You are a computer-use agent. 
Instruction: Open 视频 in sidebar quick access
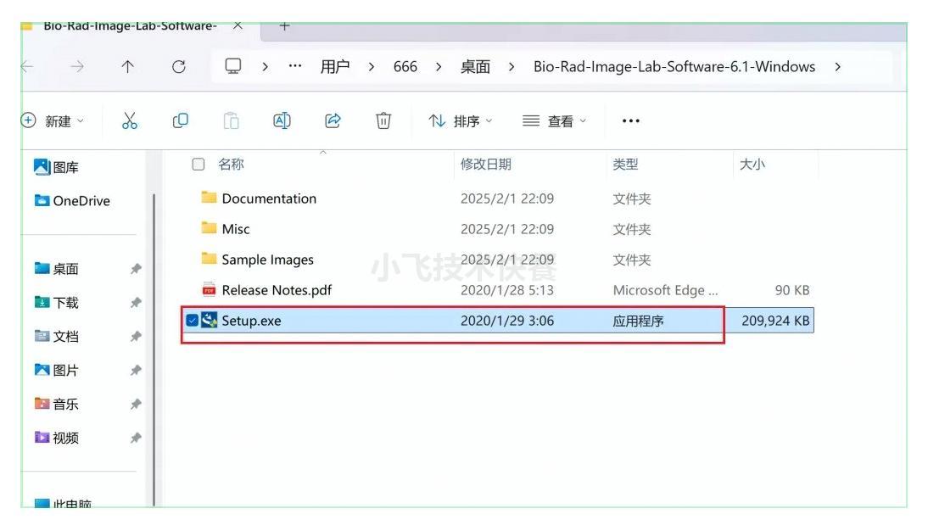point(57,438)
